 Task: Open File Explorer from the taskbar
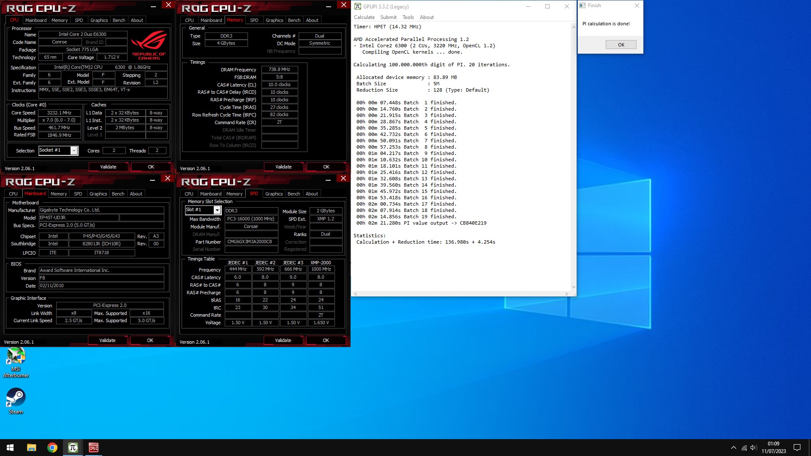(31, 448)
